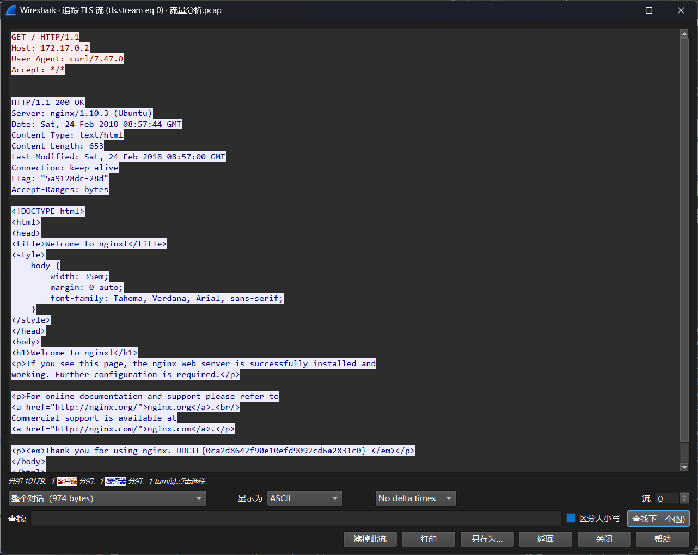
Task: Click the 'Date: Sat, 24 Feb 2018 08:57:44 GMT' line
Action: click(x=96, y=124)
